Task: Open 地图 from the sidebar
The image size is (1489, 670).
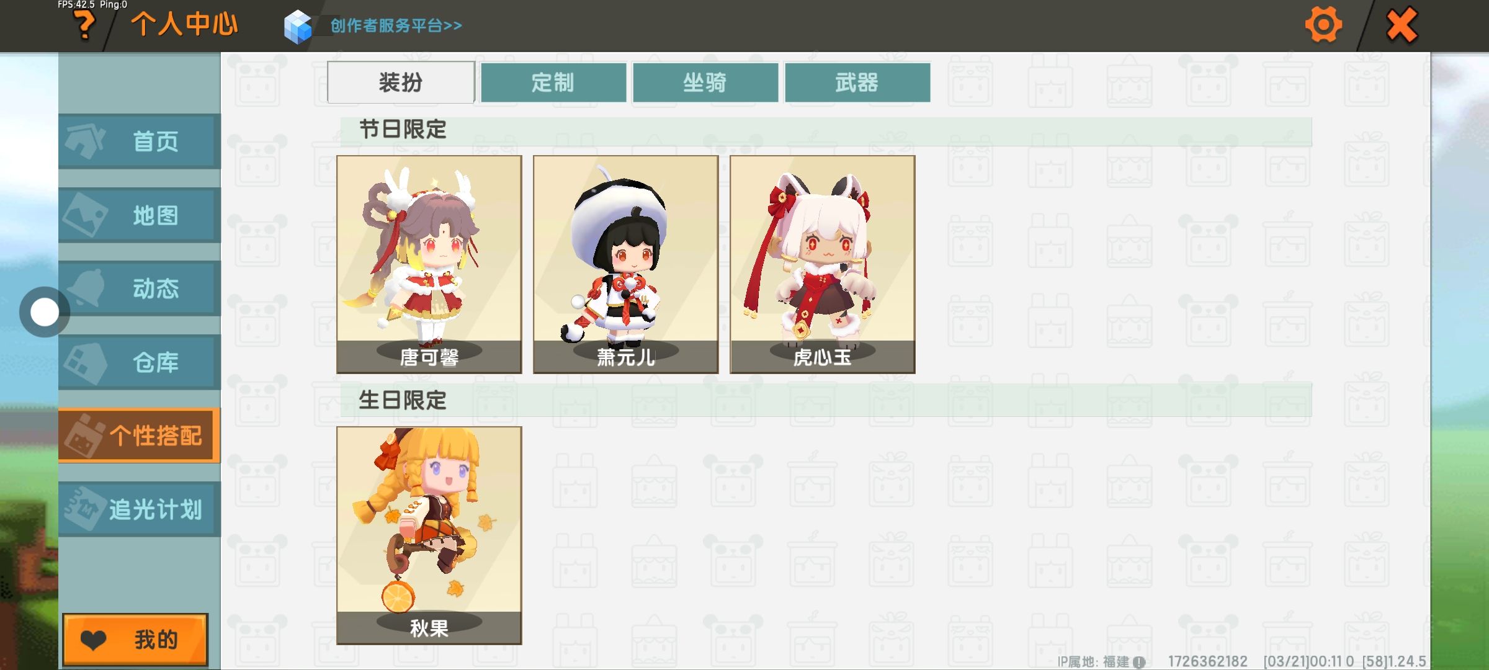Action: [x=140, y=215]
